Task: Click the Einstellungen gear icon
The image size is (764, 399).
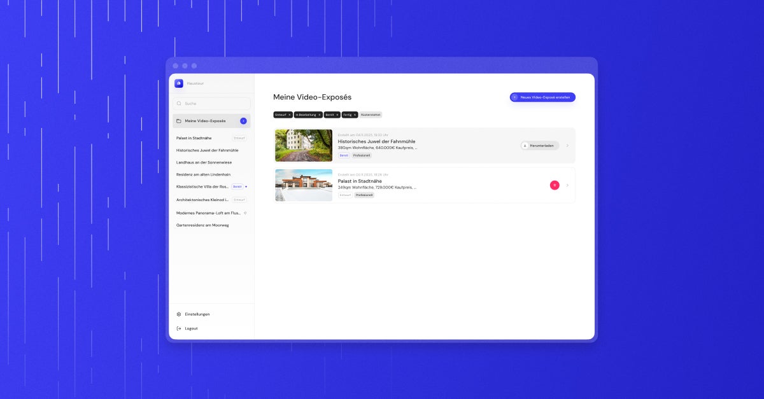Action: coord(179,314)
